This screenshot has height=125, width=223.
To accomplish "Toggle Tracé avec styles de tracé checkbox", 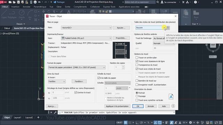I will [137, 69].
